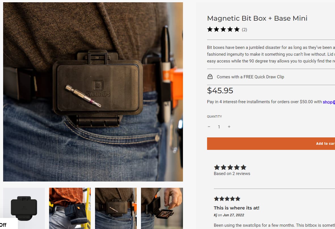
Task: Open the review titled This is where its at!
Action: click(x=237, y=208)
